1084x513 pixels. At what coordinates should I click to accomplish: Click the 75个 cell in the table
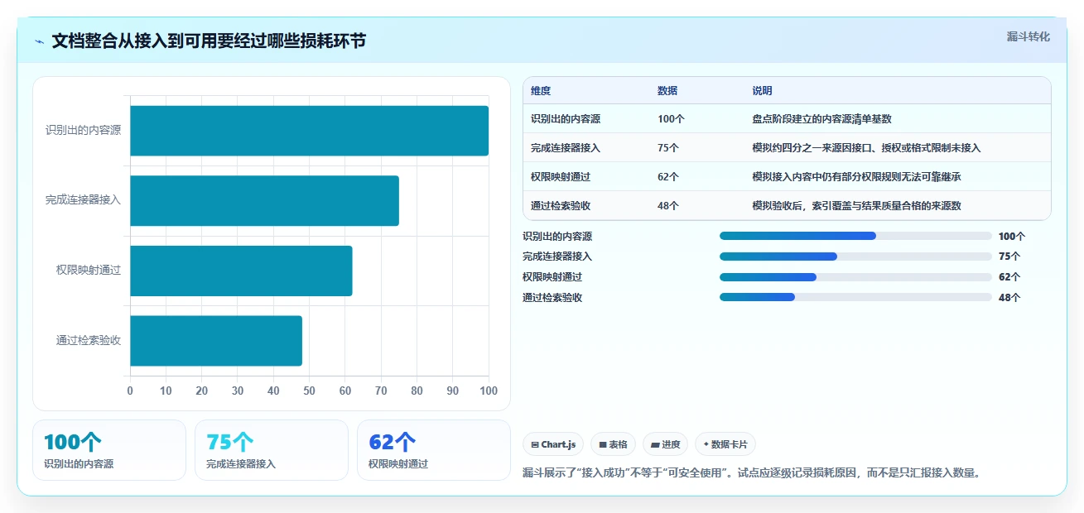point(668,148)
